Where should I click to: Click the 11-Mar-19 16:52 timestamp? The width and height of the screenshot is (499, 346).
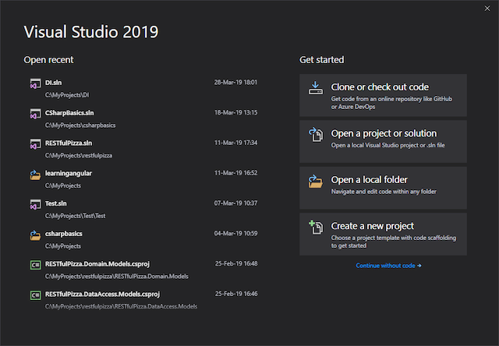235,173
